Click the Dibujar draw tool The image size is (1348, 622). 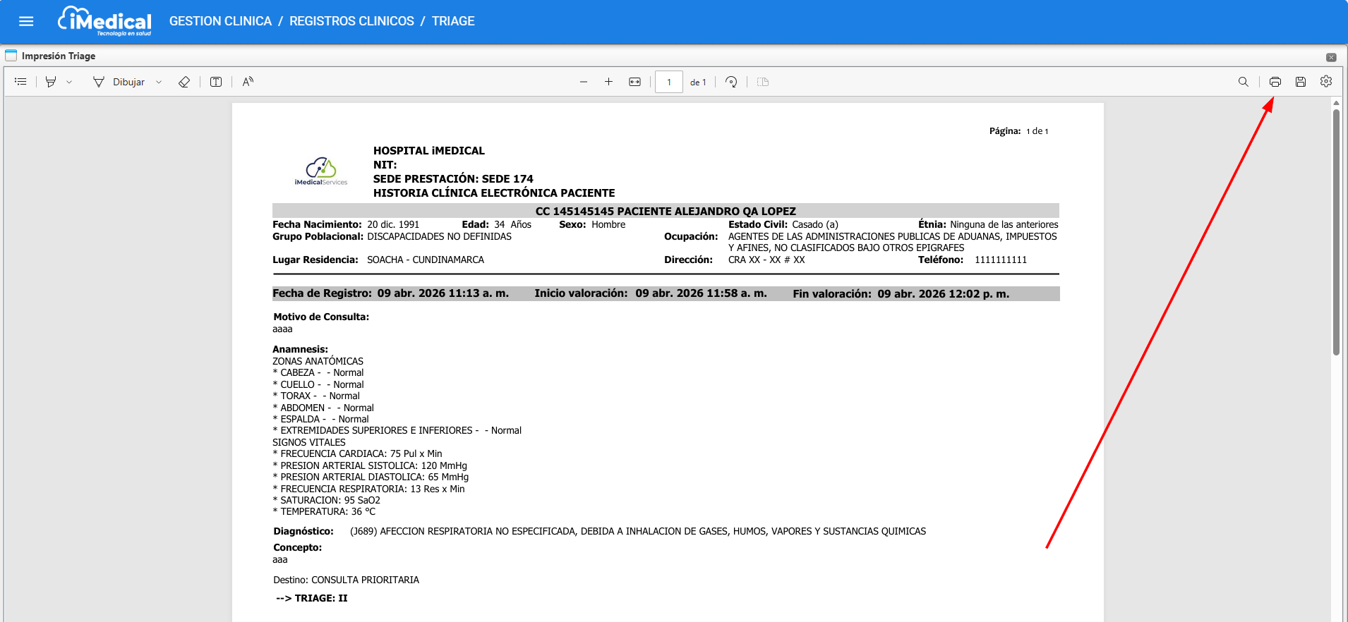(x=119, y=82)
